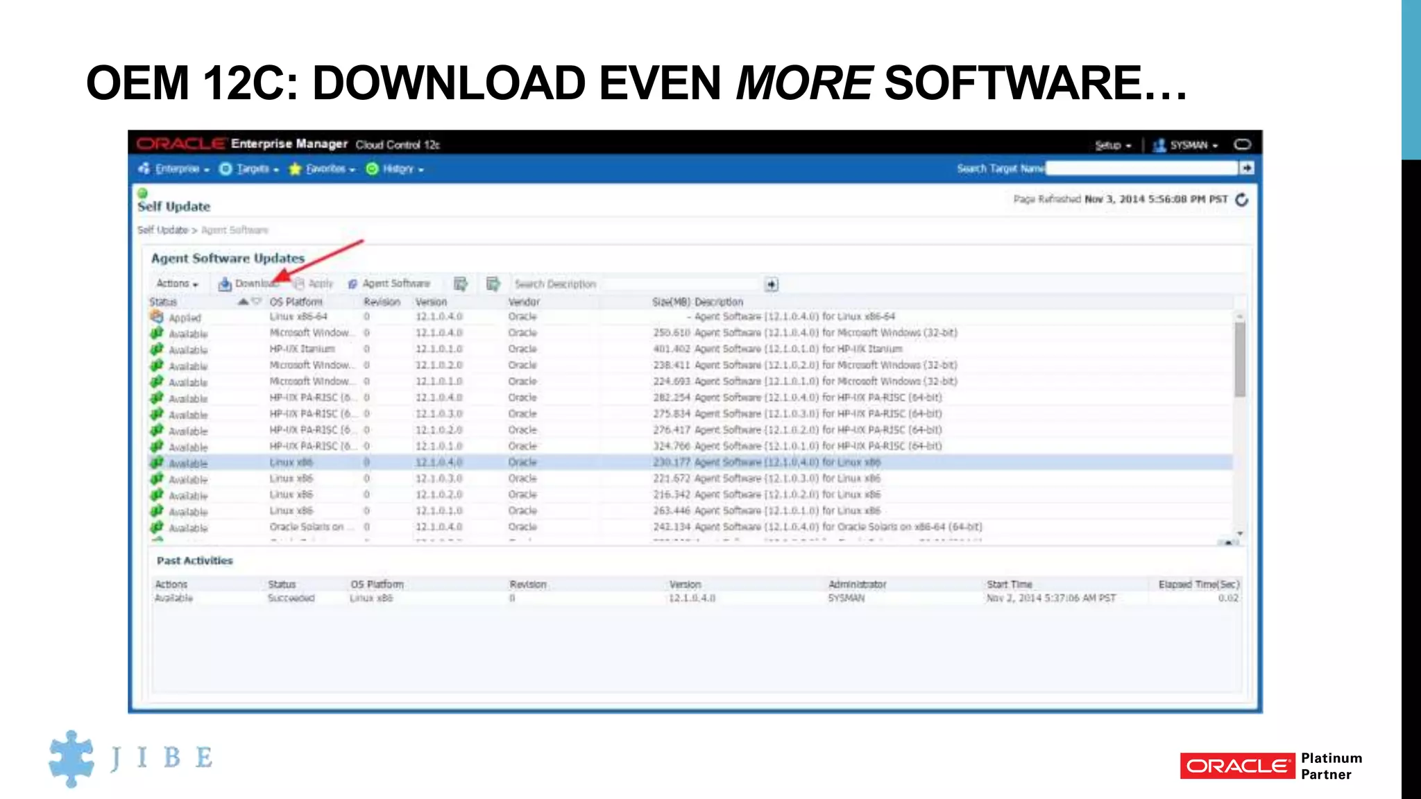Image resolution: width=1421 pixels, height=799 pixels.
Task: Click the Version column header
Action: tap(431, 302)
